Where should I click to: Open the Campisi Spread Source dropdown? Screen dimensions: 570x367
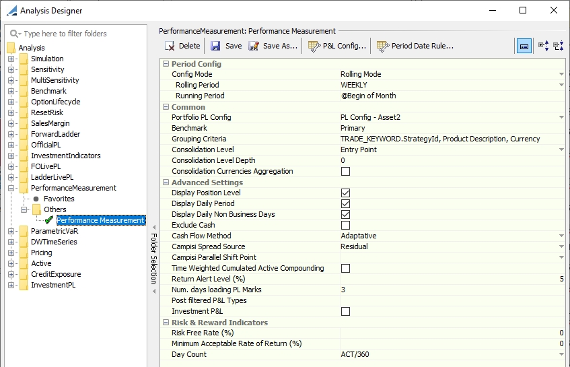point(561,246)
